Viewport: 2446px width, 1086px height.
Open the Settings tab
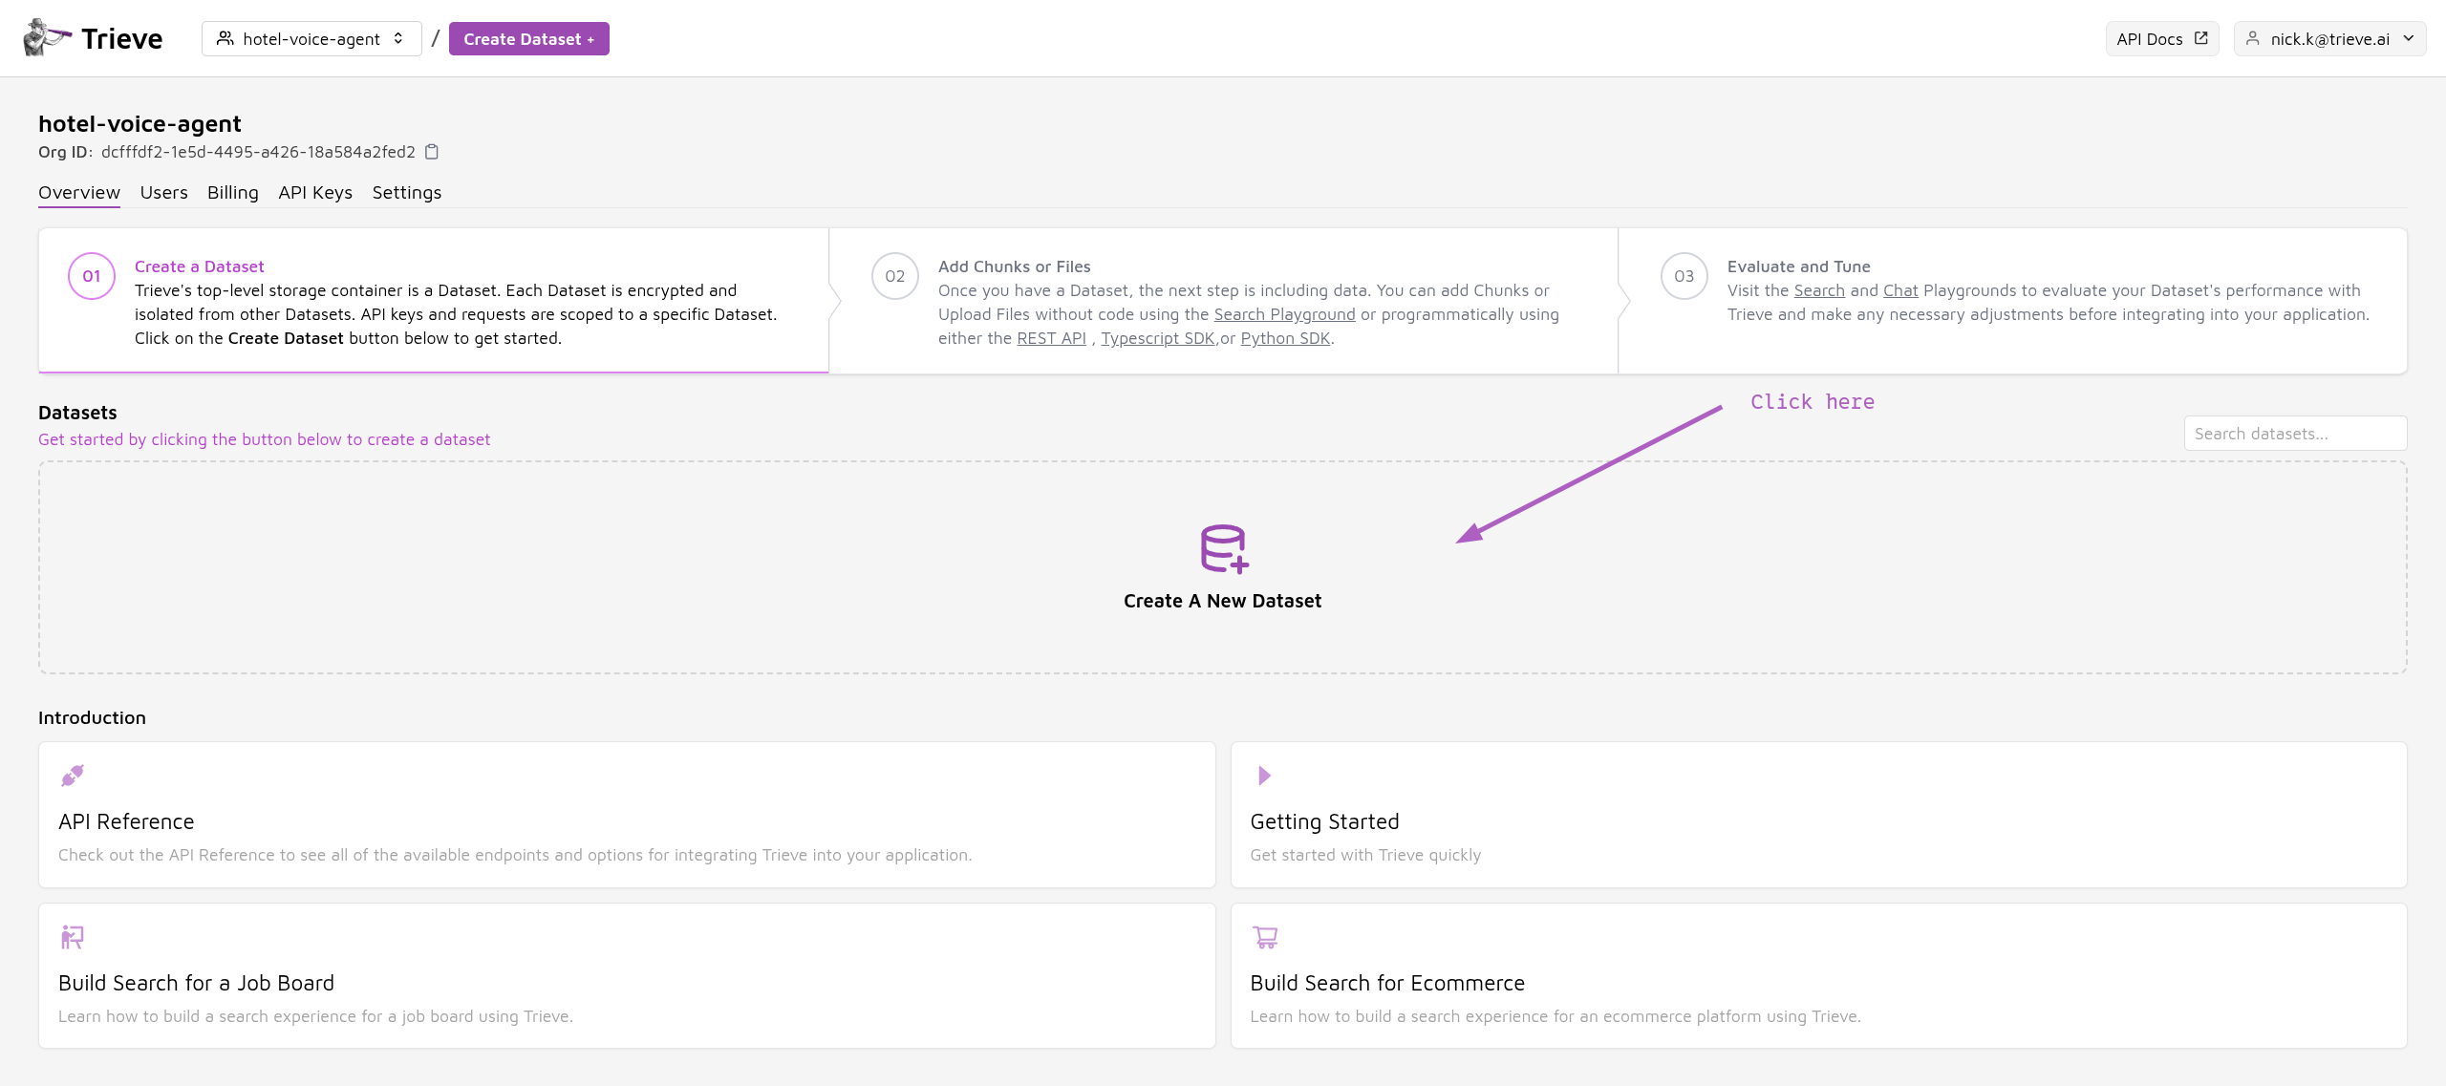407,192
